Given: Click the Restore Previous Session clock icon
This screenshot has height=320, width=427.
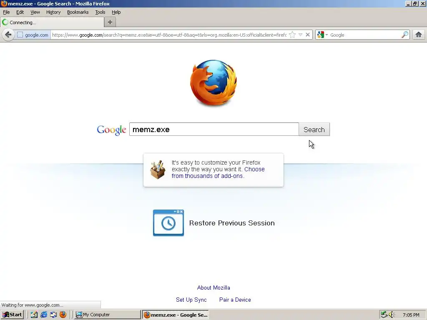Looking at the screenshot, I should click(168, 223).
